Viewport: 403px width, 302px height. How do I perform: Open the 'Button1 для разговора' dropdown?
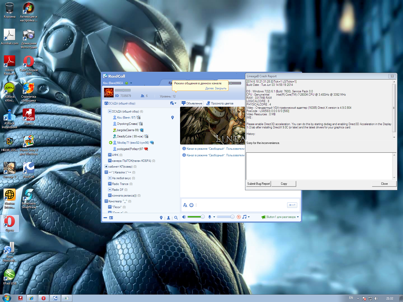pyautogui.click(x=298, y=217)
